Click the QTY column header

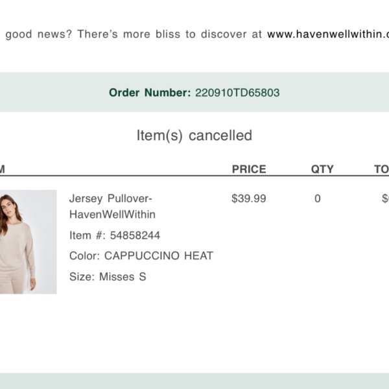point(322,169)
